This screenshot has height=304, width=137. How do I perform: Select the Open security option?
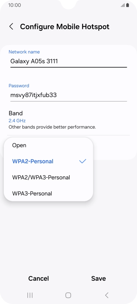pos(49,145)
